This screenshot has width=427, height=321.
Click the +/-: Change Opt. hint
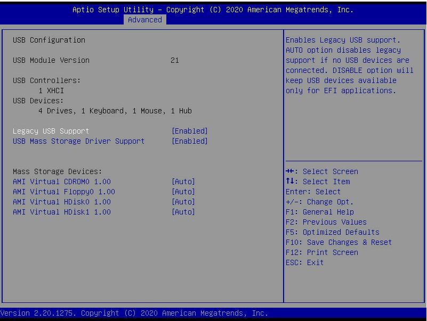tap(319, 202)
